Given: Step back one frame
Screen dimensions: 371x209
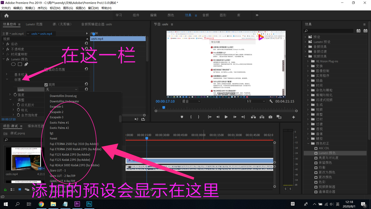Looking at the screenshot, I should coord(218,117).
